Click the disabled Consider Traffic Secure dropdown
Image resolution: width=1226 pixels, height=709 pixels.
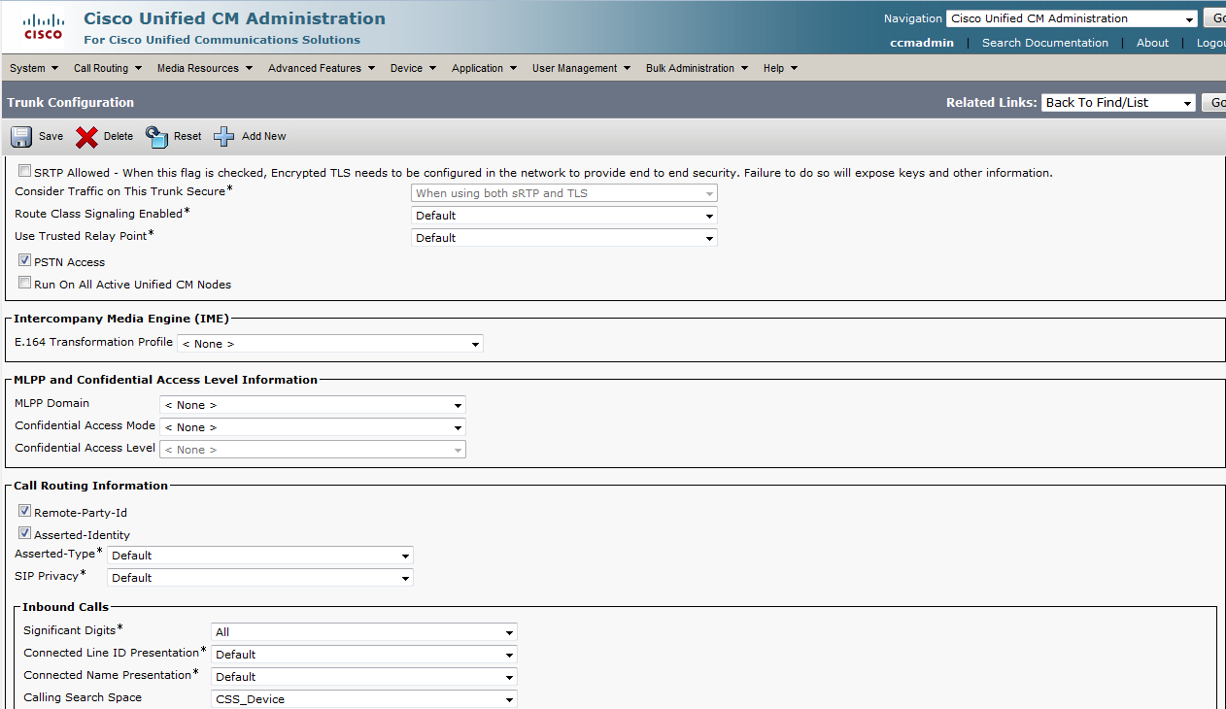coord(564,193)
